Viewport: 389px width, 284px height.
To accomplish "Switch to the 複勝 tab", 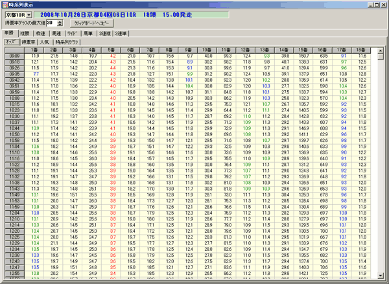I will pyautogui.click(x=25, y=34).
